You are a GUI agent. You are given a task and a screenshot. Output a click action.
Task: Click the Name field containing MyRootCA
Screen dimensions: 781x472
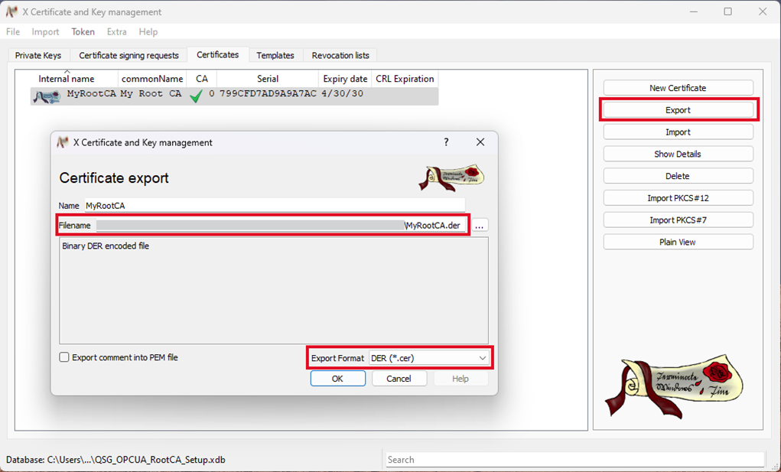point(274,206)
